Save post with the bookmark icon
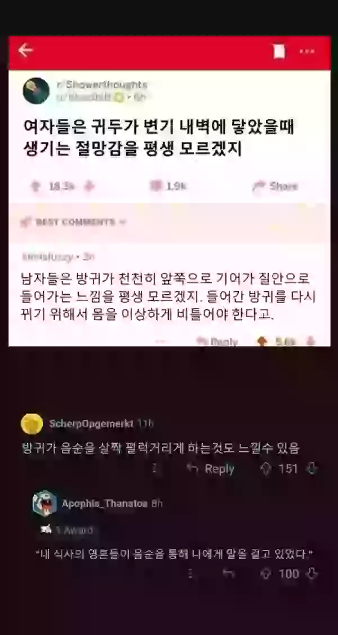 pyautogui.click(x=279, y=51)
